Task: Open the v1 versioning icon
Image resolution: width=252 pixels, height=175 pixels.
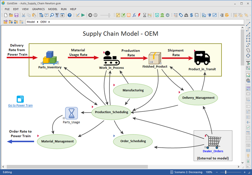Action: (197, 15)
